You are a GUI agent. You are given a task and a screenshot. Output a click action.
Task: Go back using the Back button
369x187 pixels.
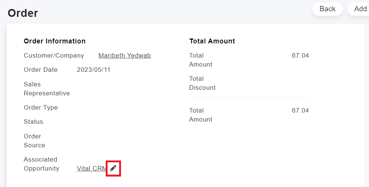pyautogui.click(x=327, y=9)
